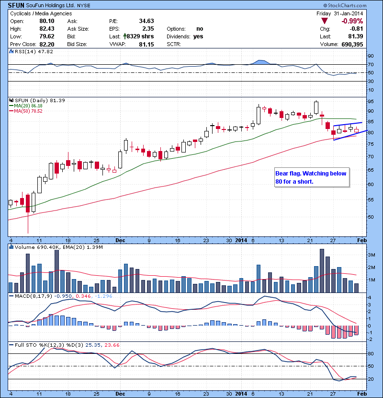Click the Open value 80.10
Image resolution: width=383 pixels, height=398 pixels.
coord(46,21)
